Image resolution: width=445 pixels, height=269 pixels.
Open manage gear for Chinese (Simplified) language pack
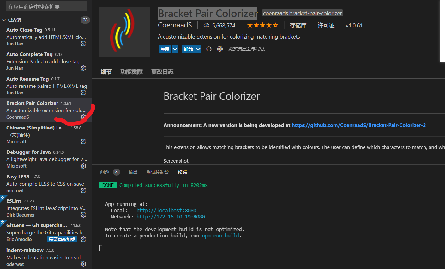tap(83, 141)
